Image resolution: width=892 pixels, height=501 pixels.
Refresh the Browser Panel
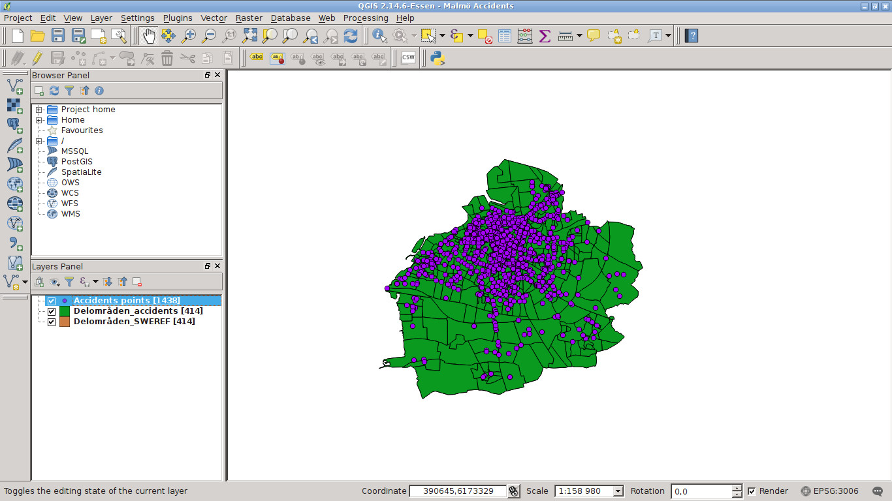coord(54,91)
